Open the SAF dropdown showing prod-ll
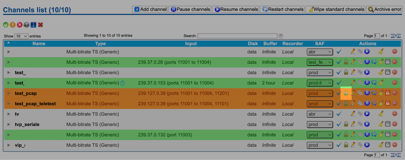This screenshot has height=160, width=405. [320, 83]
